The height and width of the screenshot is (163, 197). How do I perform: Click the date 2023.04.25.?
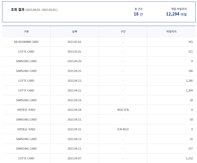75,71
